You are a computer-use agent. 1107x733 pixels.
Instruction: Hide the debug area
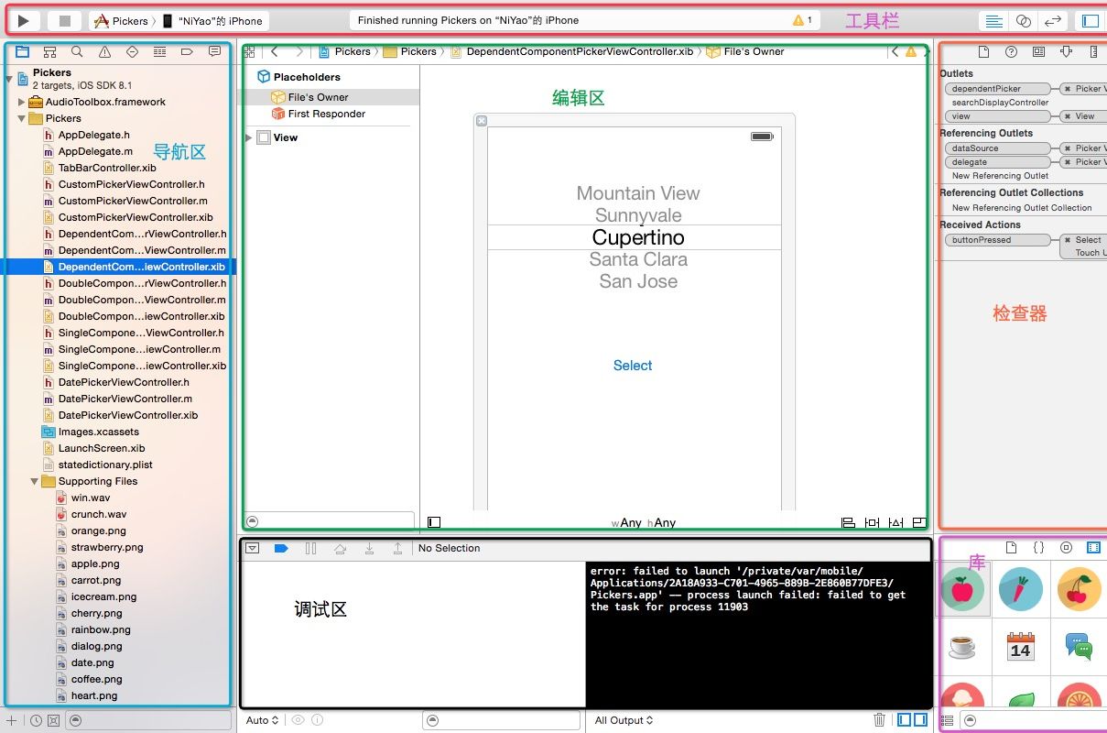(x=253, y=548)
